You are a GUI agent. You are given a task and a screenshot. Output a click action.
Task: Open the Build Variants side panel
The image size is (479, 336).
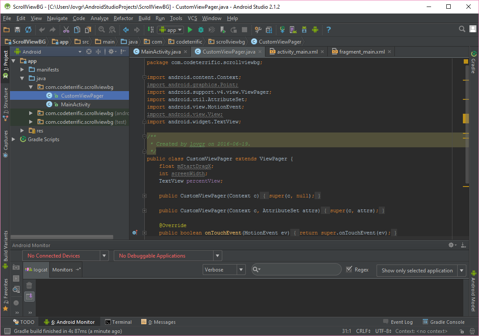pyautogui.click(x=5, y=249)
